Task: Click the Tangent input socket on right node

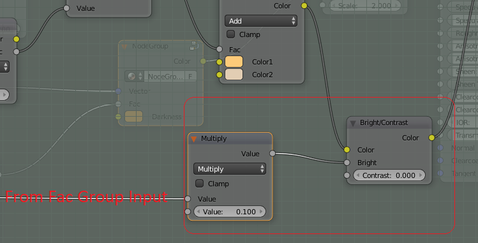Action: [440, 173]
